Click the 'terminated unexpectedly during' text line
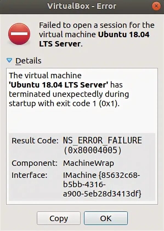The image size is (164, 231). 69,94
